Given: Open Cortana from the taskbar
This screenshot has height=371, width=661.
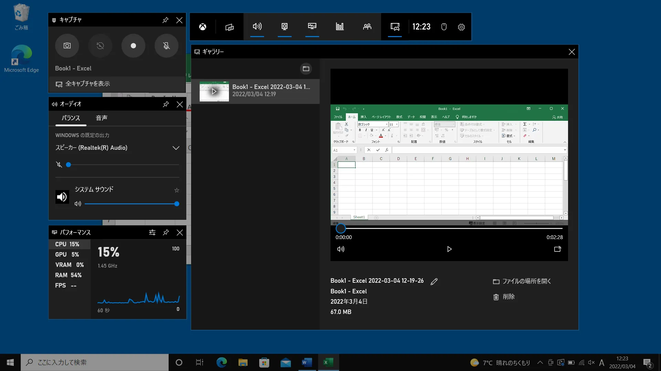Looking at the screenshot, I should (179, 362).
